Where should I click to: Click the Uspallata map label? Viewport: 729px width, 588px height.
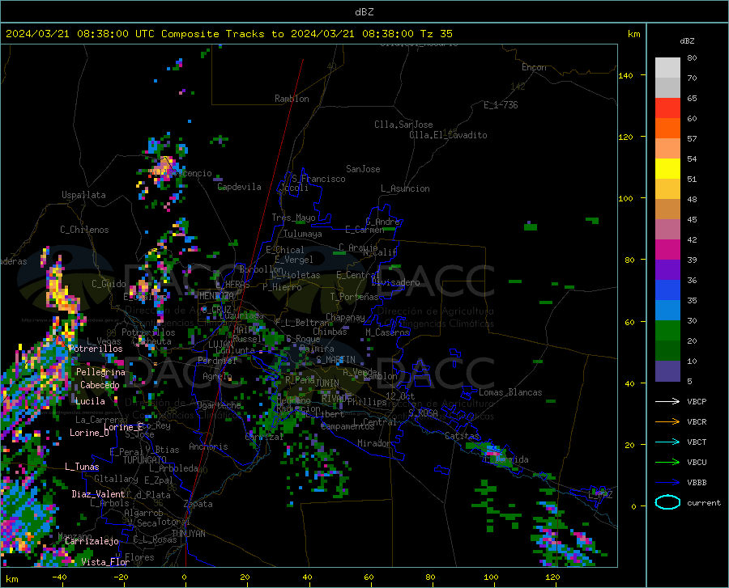(x=83, y=195)
